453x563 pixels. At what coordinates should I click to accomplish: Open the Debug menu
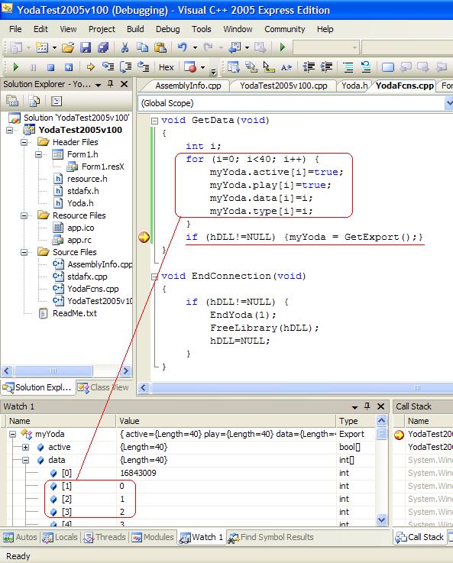167,29
